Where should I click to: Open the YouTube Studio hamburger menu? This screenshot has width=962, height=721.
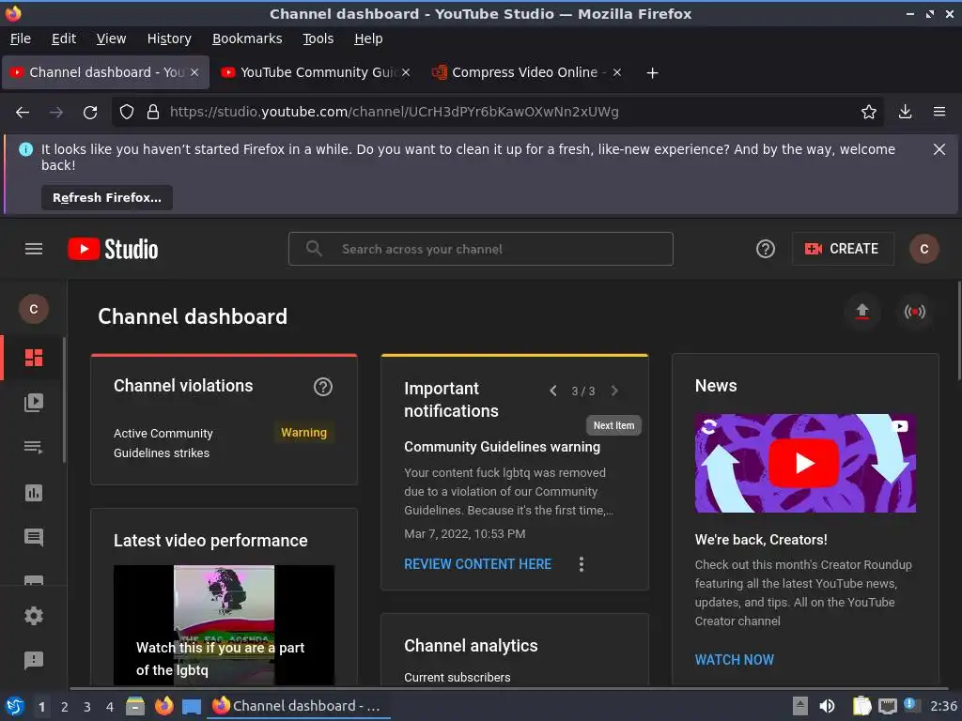[34, 249]
